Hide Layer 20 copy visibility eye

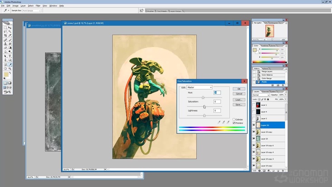(x=254, y=132)
